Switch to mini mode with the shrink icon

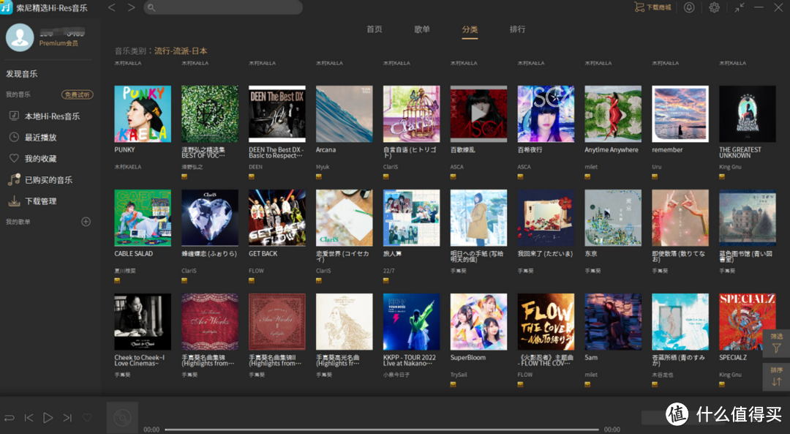tap(739, 7)
